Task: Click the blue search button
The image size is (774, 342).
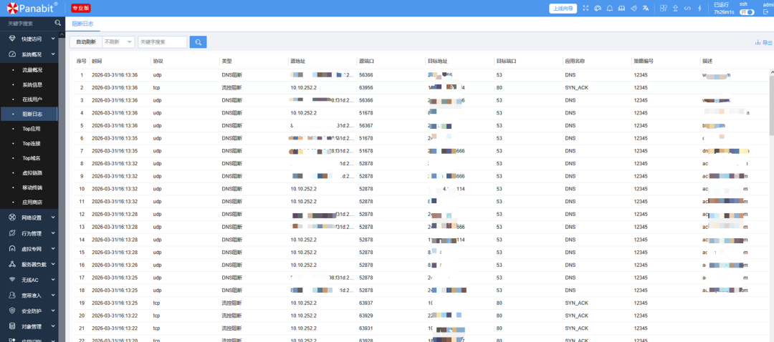Action: click(198, 42)
